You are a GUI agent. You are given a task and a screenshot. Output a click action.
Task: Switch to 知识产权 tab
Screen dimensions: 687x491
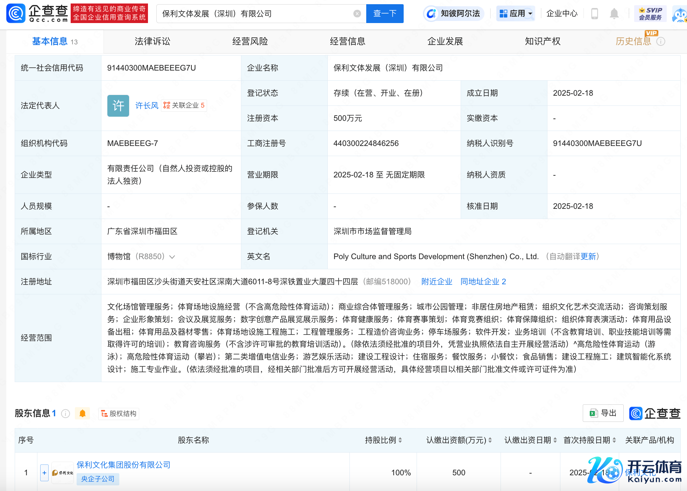click(542, 41)
